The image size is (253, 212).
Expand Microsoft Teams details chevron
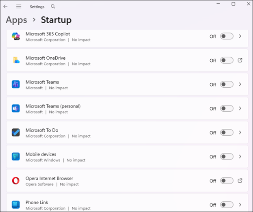[x=240, y=84]
